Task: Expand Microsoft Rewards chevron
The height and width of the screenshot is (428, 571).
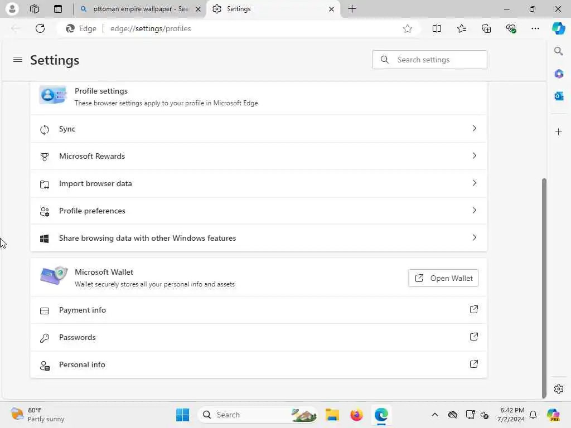Action: [x=474, y=156]
